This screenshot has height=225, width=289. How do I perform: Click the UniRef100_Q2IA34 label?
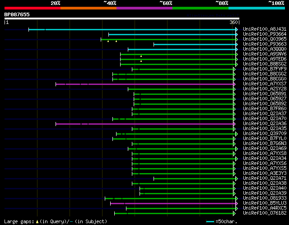[x=265, y=159]
